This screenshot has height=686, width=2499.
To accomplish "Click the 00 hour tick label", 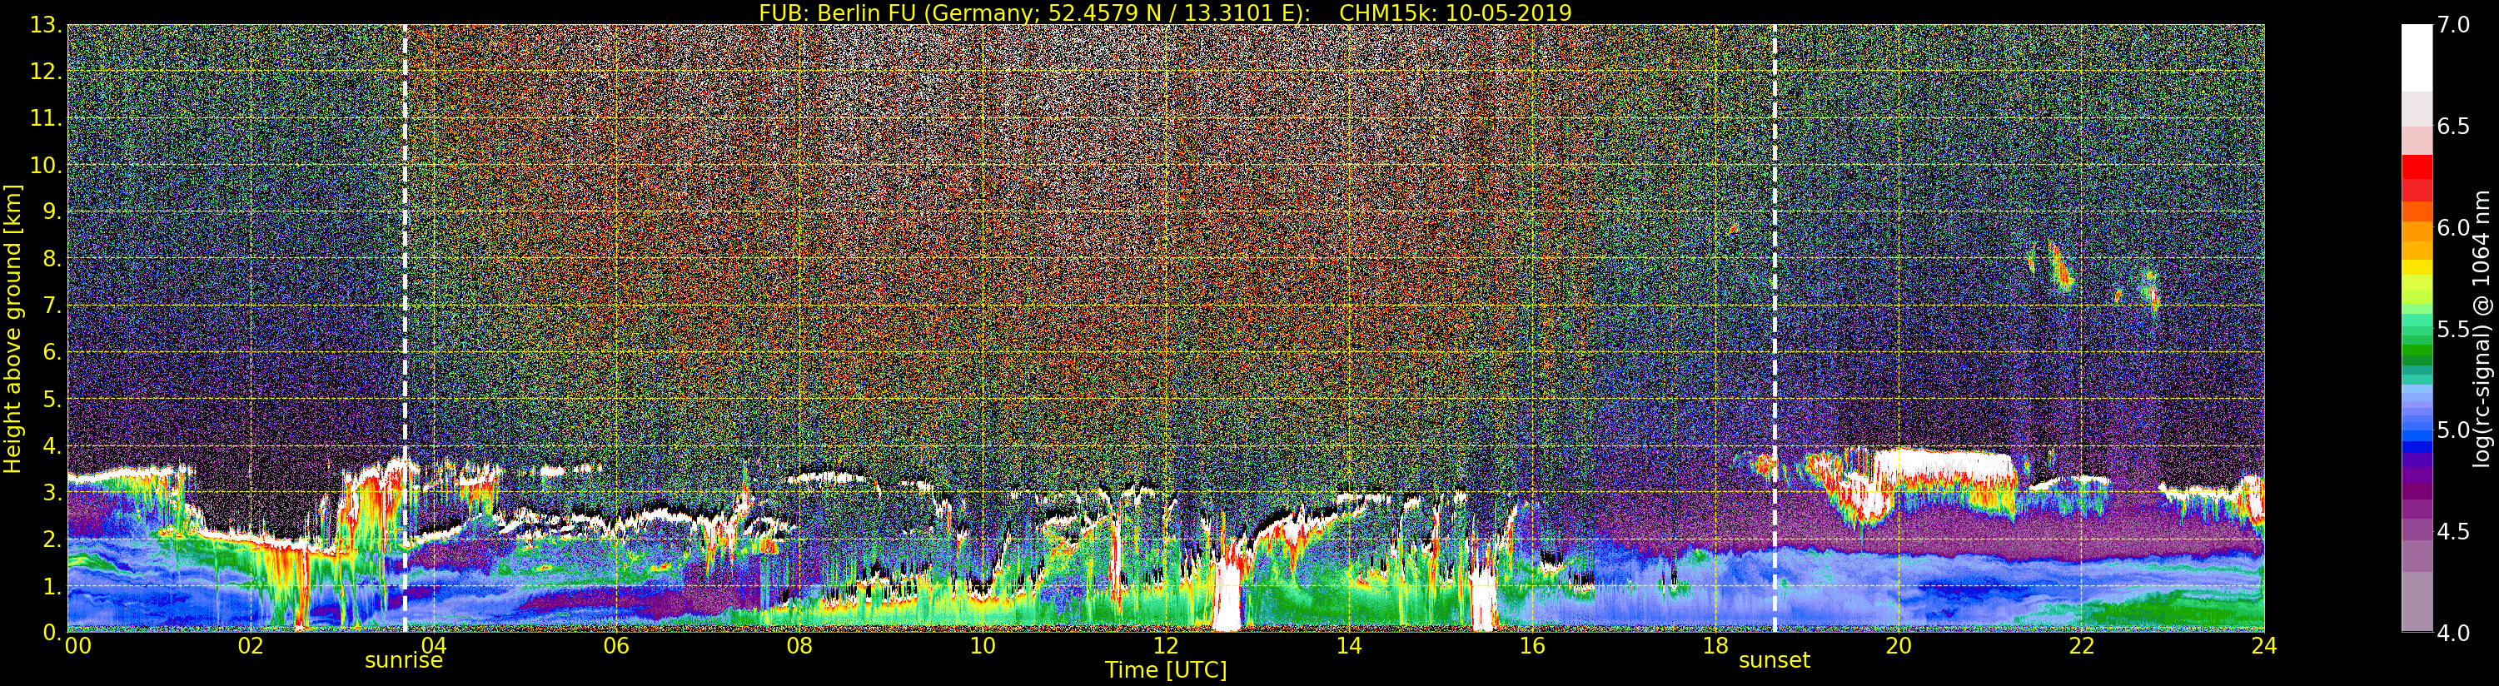I will [x=77, y=646].
